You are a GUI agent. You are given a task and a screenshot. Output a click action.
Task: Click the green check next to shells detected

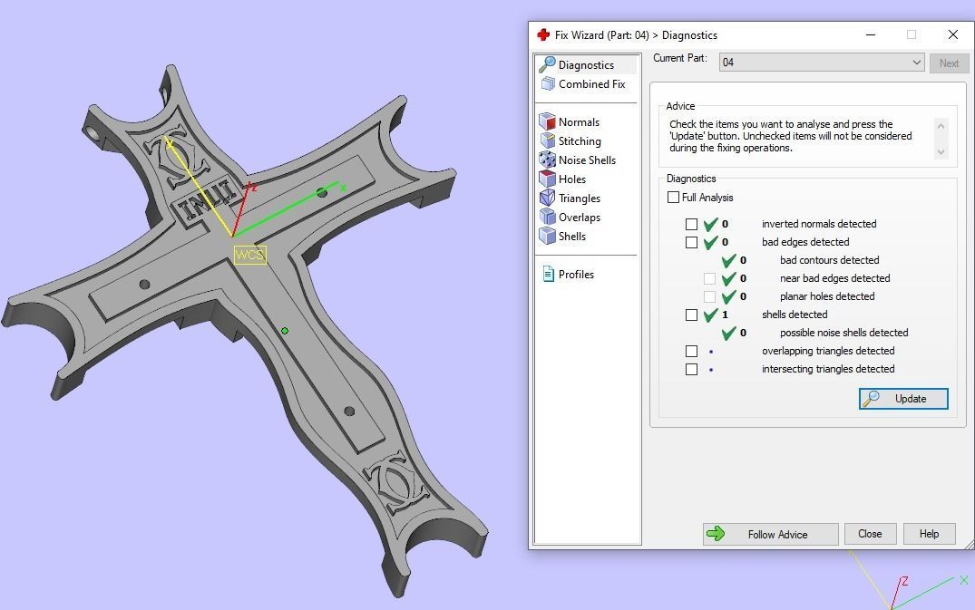coord(710,315)
